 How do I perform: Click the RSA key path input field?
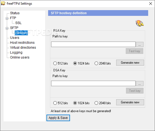pos(93,44)
